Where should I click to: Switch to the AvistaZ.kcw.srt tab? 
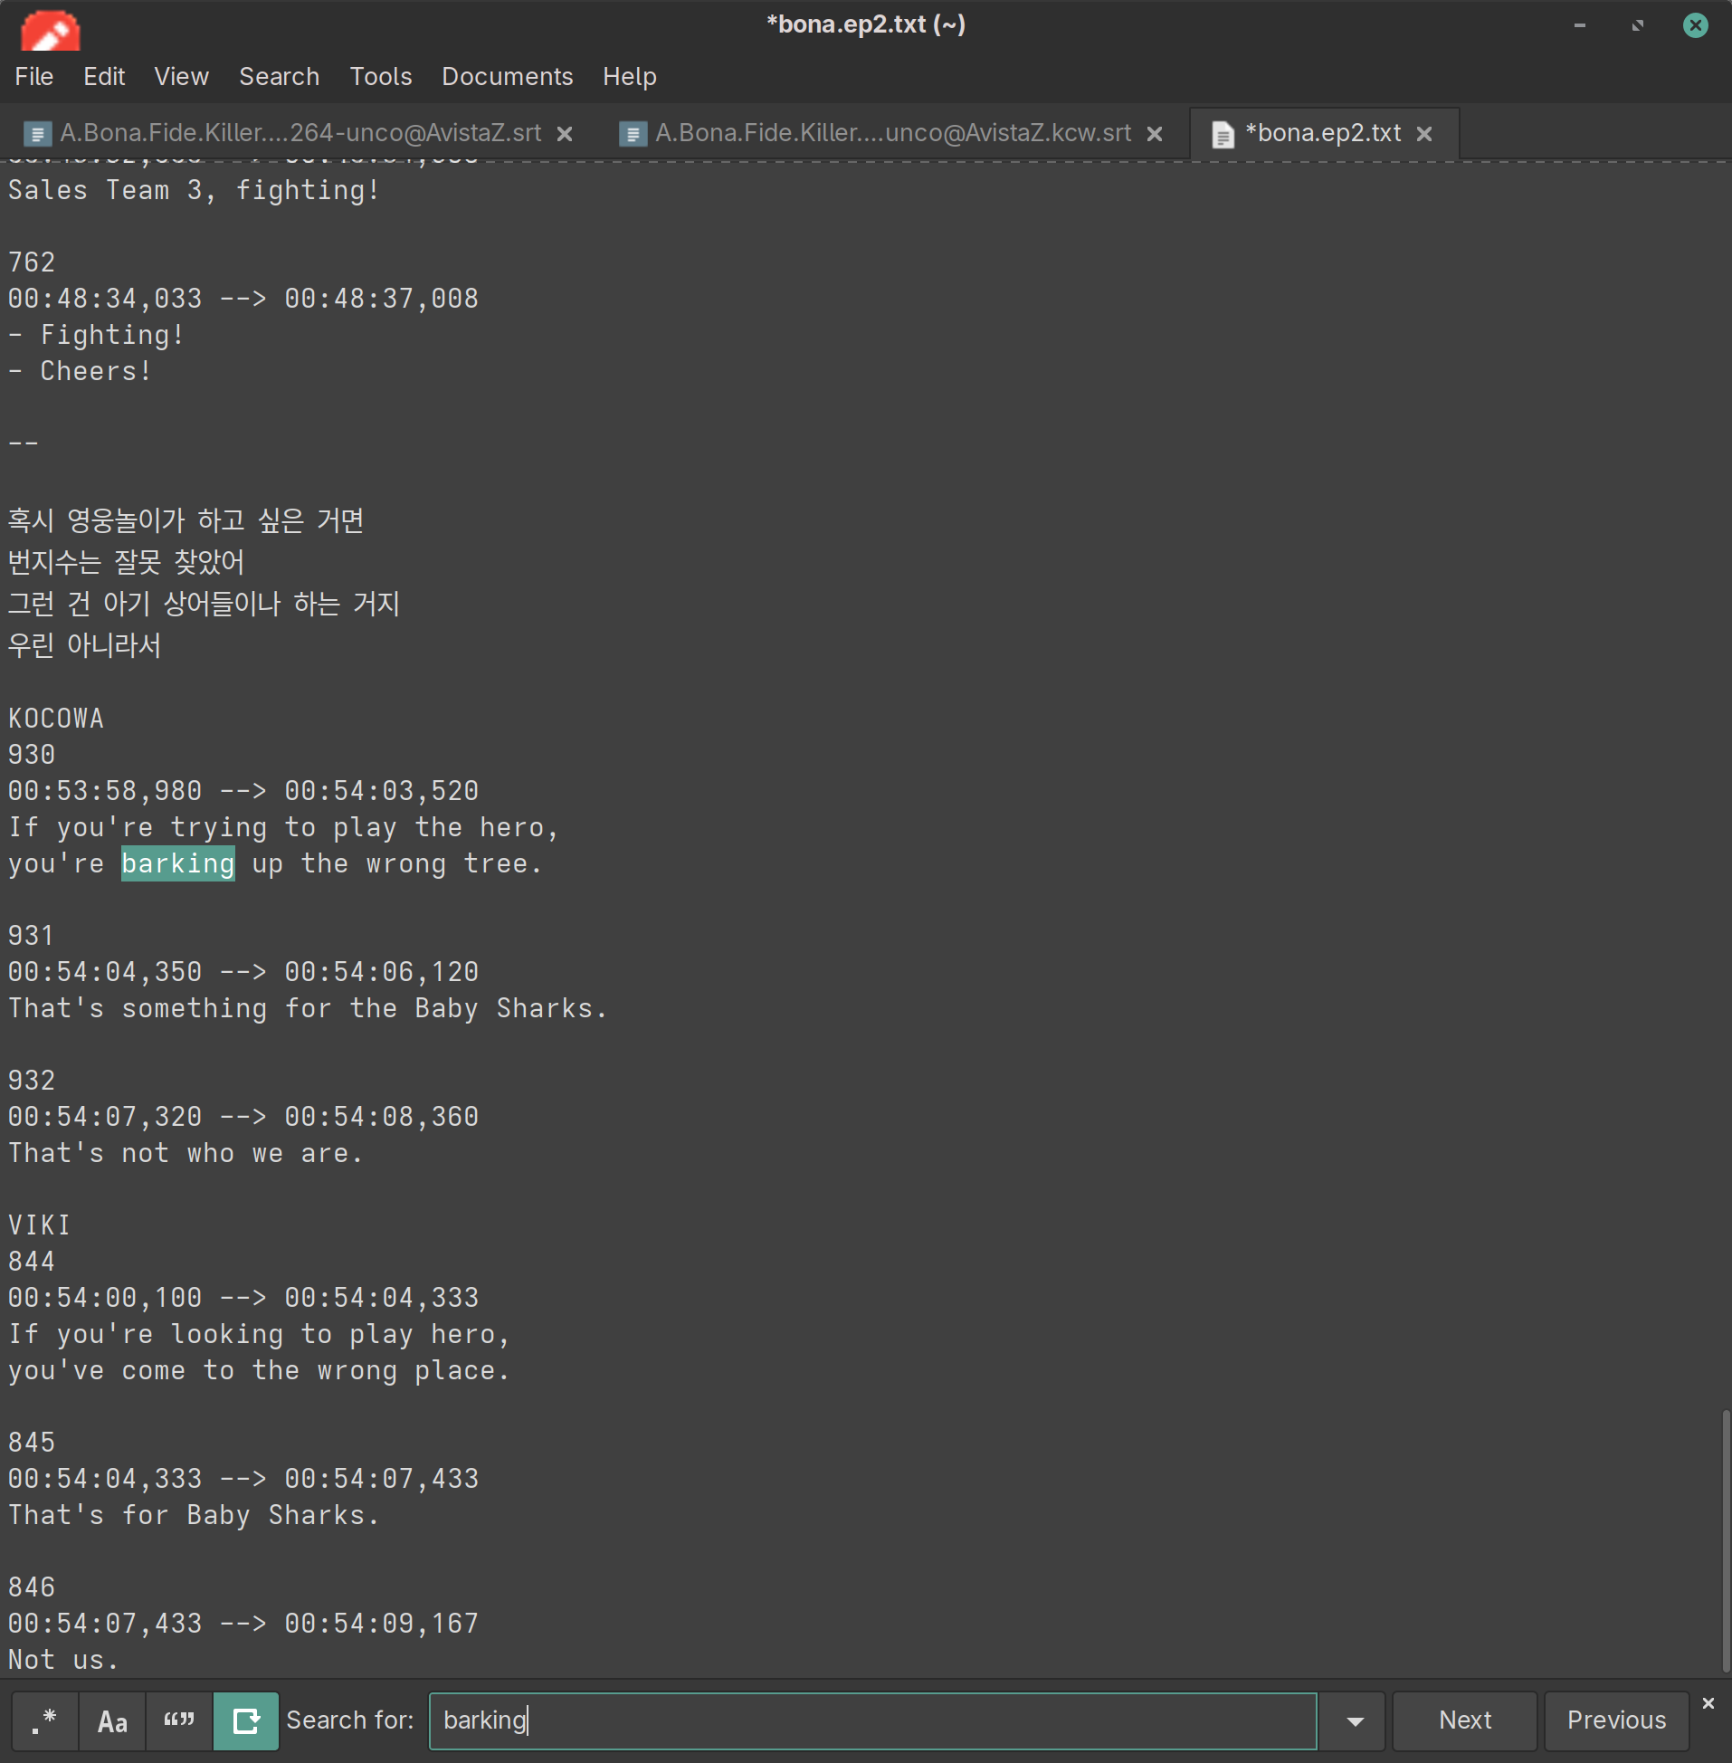pyautogui.click(x=892, y=134)
